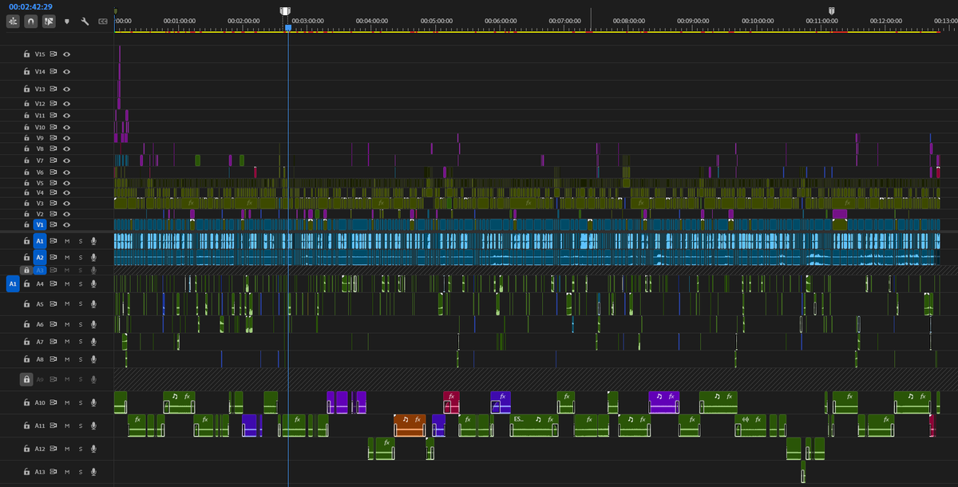This screenshot has height=487, width=958.
Task: Toggle sync lock on track A1
Action: (x=54, y=240)
